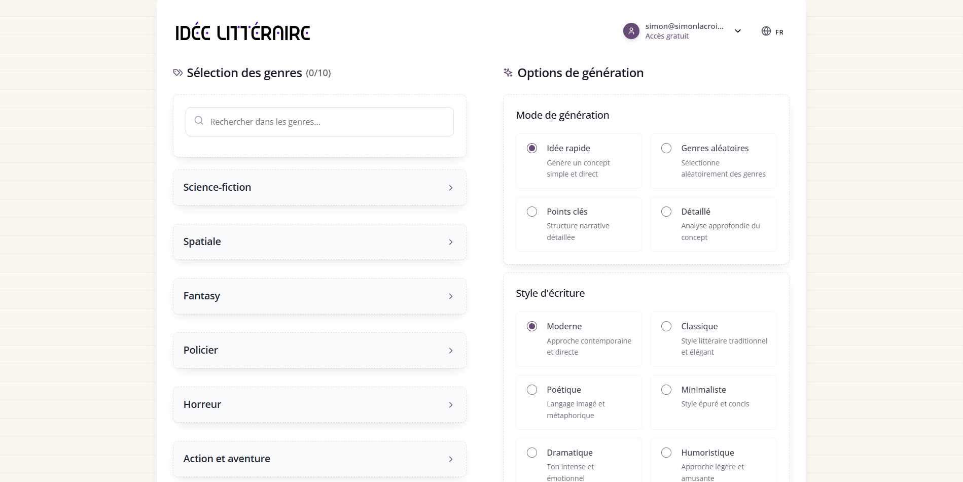Expand the Science-fiction genre
963x482 pixels.
coord(319,188)
